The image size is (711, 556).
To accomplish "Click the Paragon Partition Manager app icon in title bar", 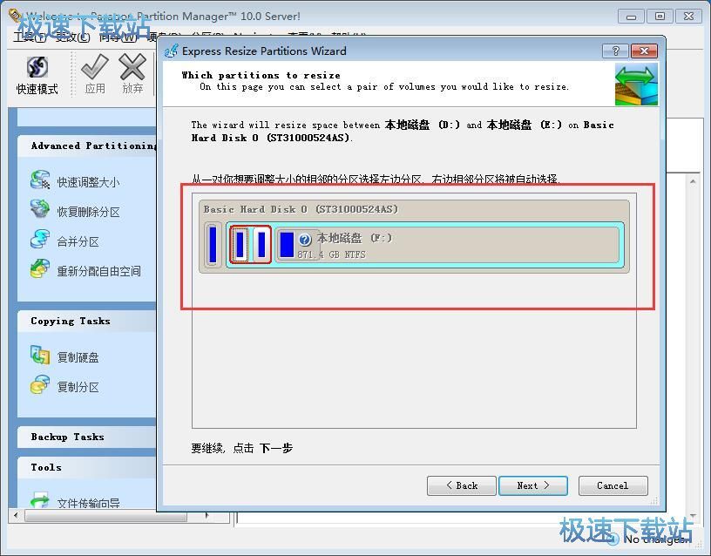I will [x=15, y=15].
